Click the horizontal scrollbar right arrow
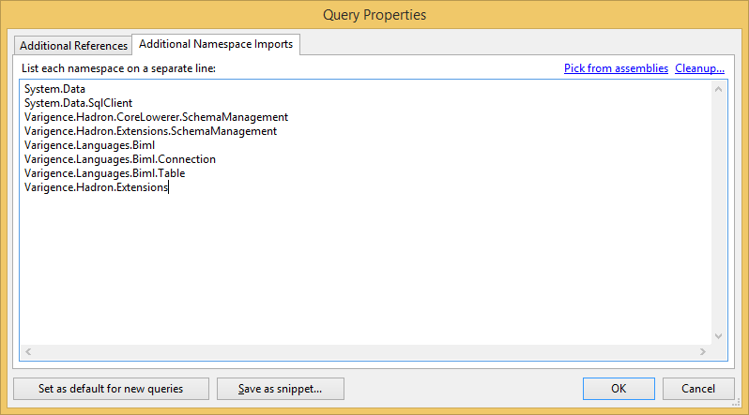Image resolution: width=749 pixels, height=415 pixels. (702, 351)
